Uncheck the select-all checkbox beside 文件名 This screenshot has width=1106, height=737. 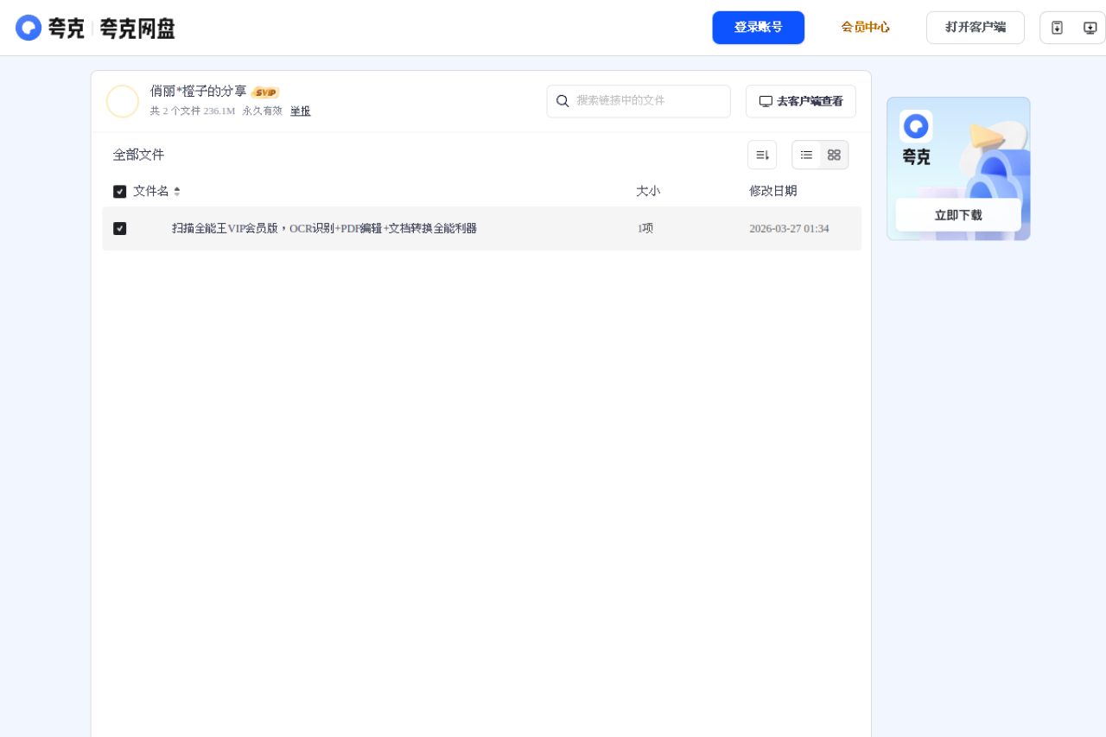coord(120,191)
